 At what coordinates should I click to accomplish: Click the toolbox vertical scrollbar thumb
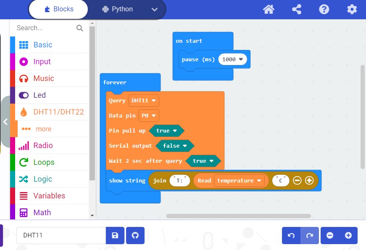click(92, 103)
